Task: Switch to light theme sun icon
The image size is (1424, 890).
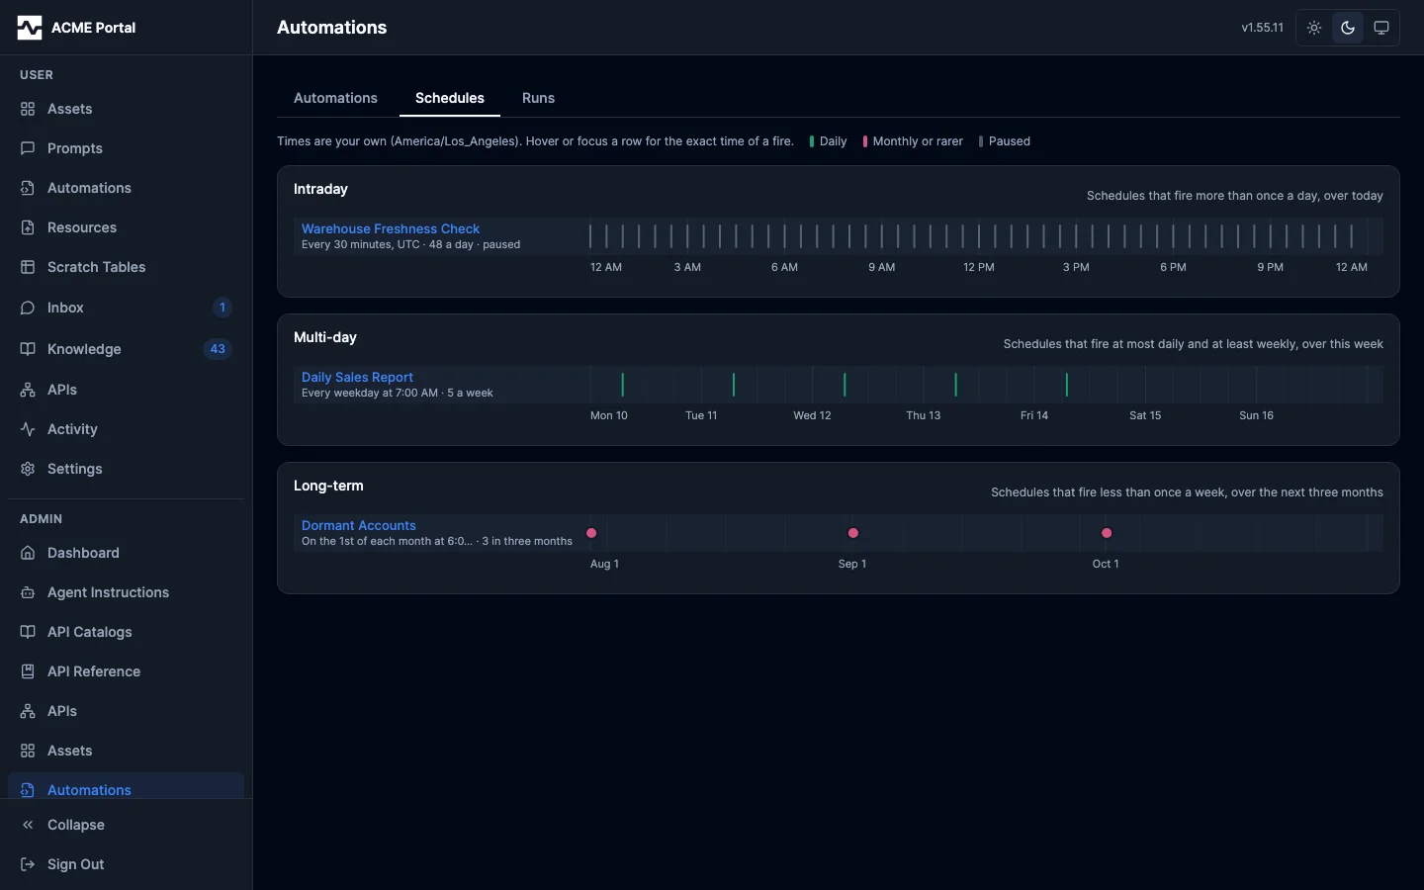Action: pyautogui.click(x=1314, y=28)
